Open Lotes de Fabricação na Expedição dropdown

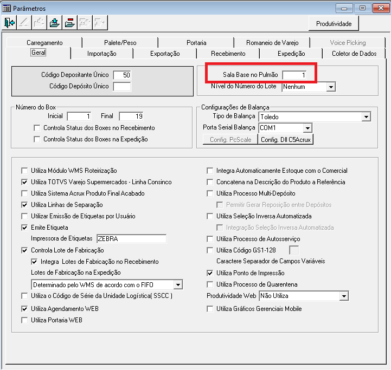[x=178, y=284]
